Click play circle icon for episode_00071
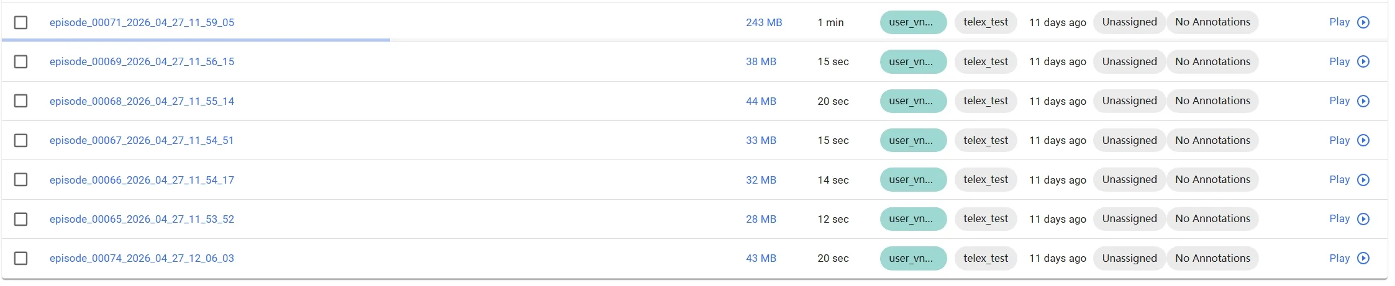 1363,22
